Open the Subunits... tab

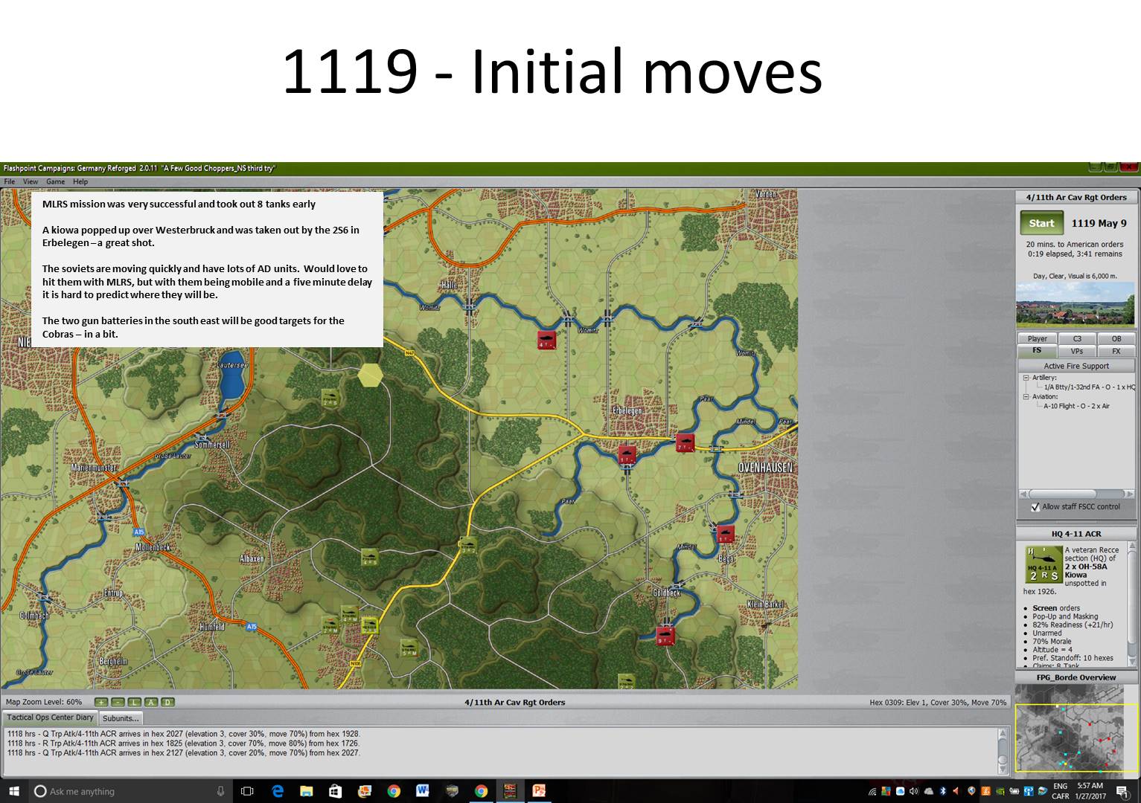(x=121, y=718)
